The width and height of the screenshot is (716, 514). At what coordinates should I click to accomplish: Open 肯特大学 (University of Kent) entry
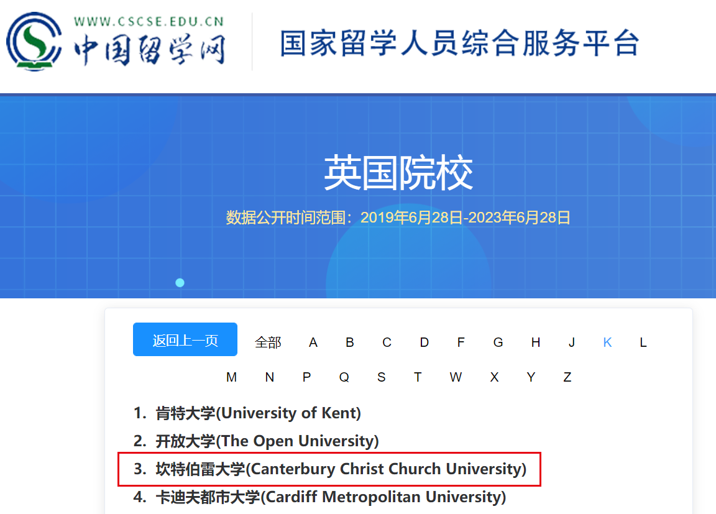pyautogui.click(x=258, y=413)
